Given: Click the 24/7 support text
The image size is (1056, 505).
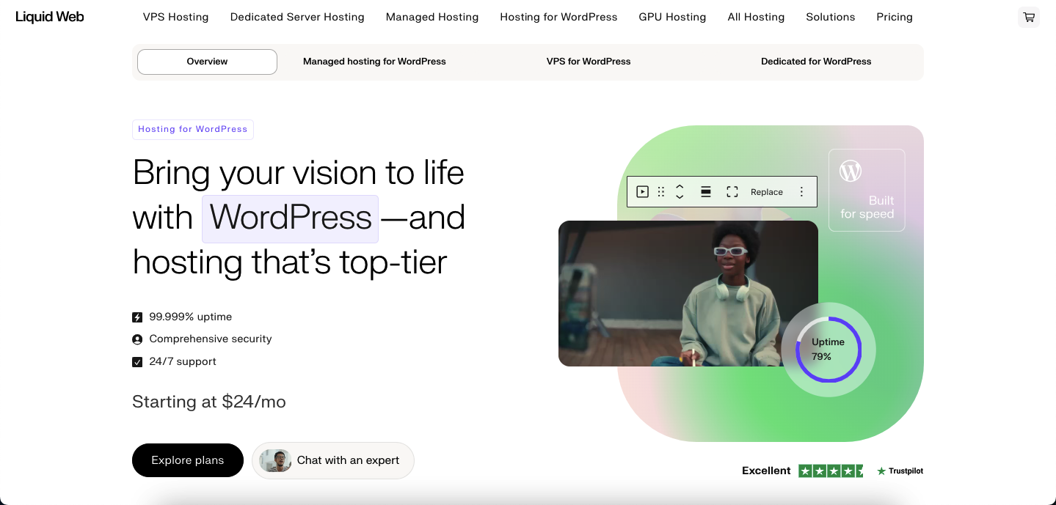Looking at the screenshot, I should click(x=183, y=362).
